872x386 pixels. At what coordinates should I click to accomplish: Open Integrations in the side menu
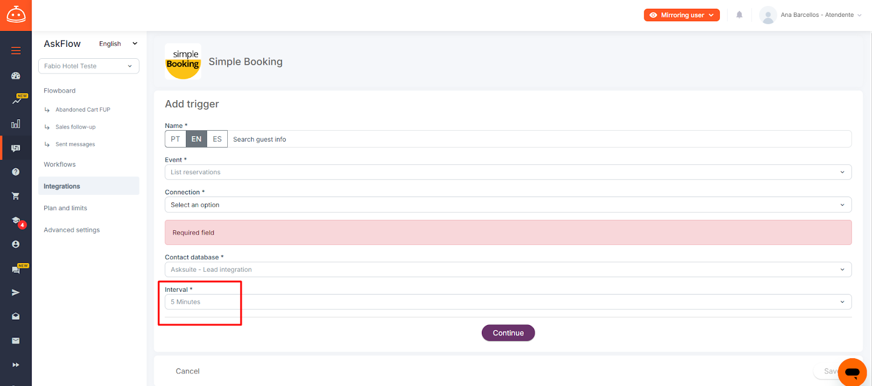pyautogui.click(x=89, y=186)
